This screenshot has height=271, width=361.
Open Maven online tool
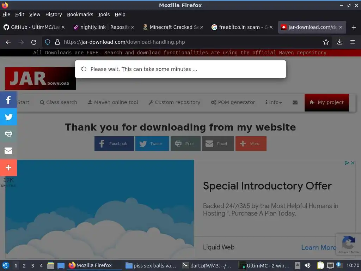pos(113,102)
